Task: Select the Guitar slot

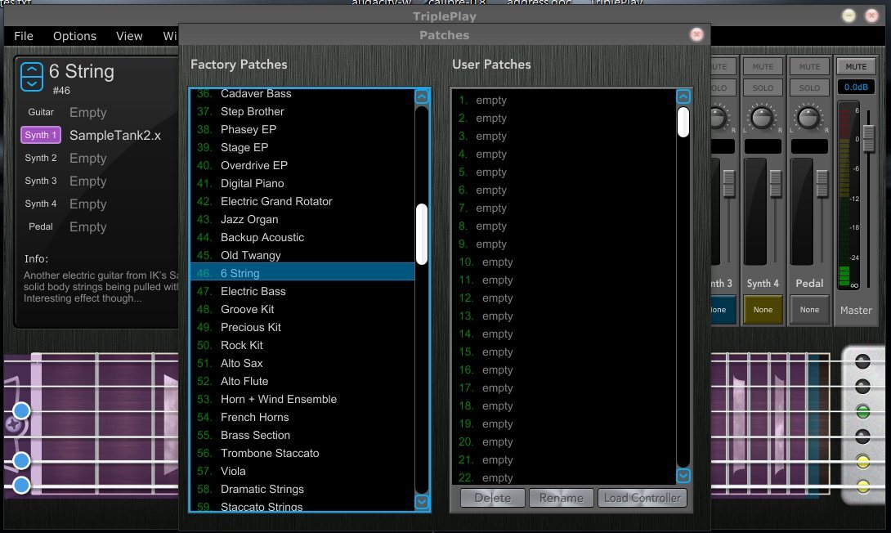Action: coord(41,112)
